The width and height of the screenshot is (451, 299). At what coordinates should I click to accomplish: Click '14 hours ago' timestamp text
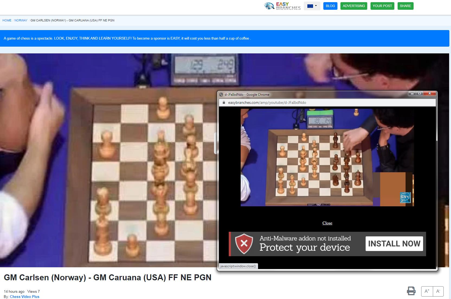coord(14,292)
